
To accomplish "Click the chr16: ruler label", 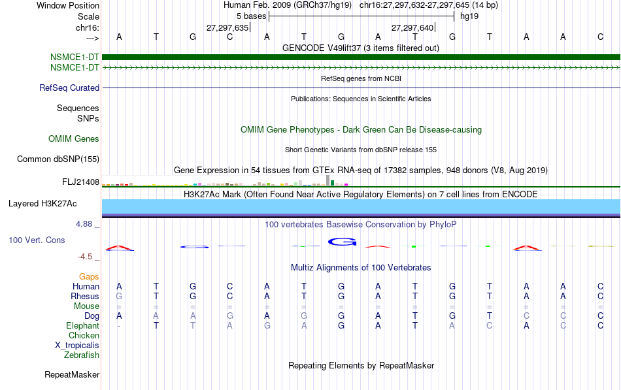I will click(87, 27).
